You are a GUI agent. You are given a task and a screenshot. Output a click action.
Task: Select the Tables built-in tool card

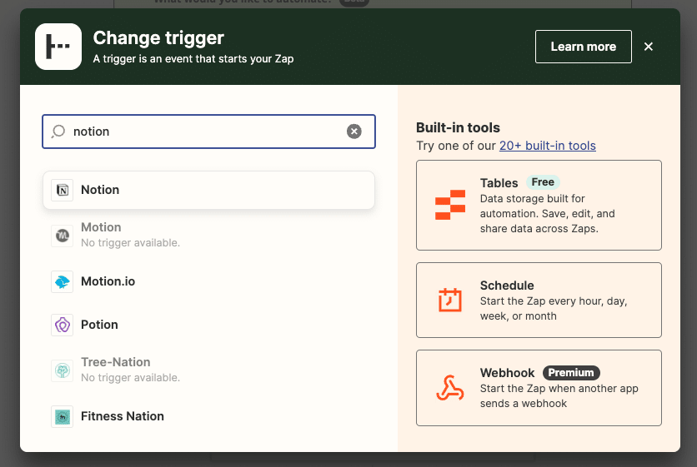tap(539, 205)
